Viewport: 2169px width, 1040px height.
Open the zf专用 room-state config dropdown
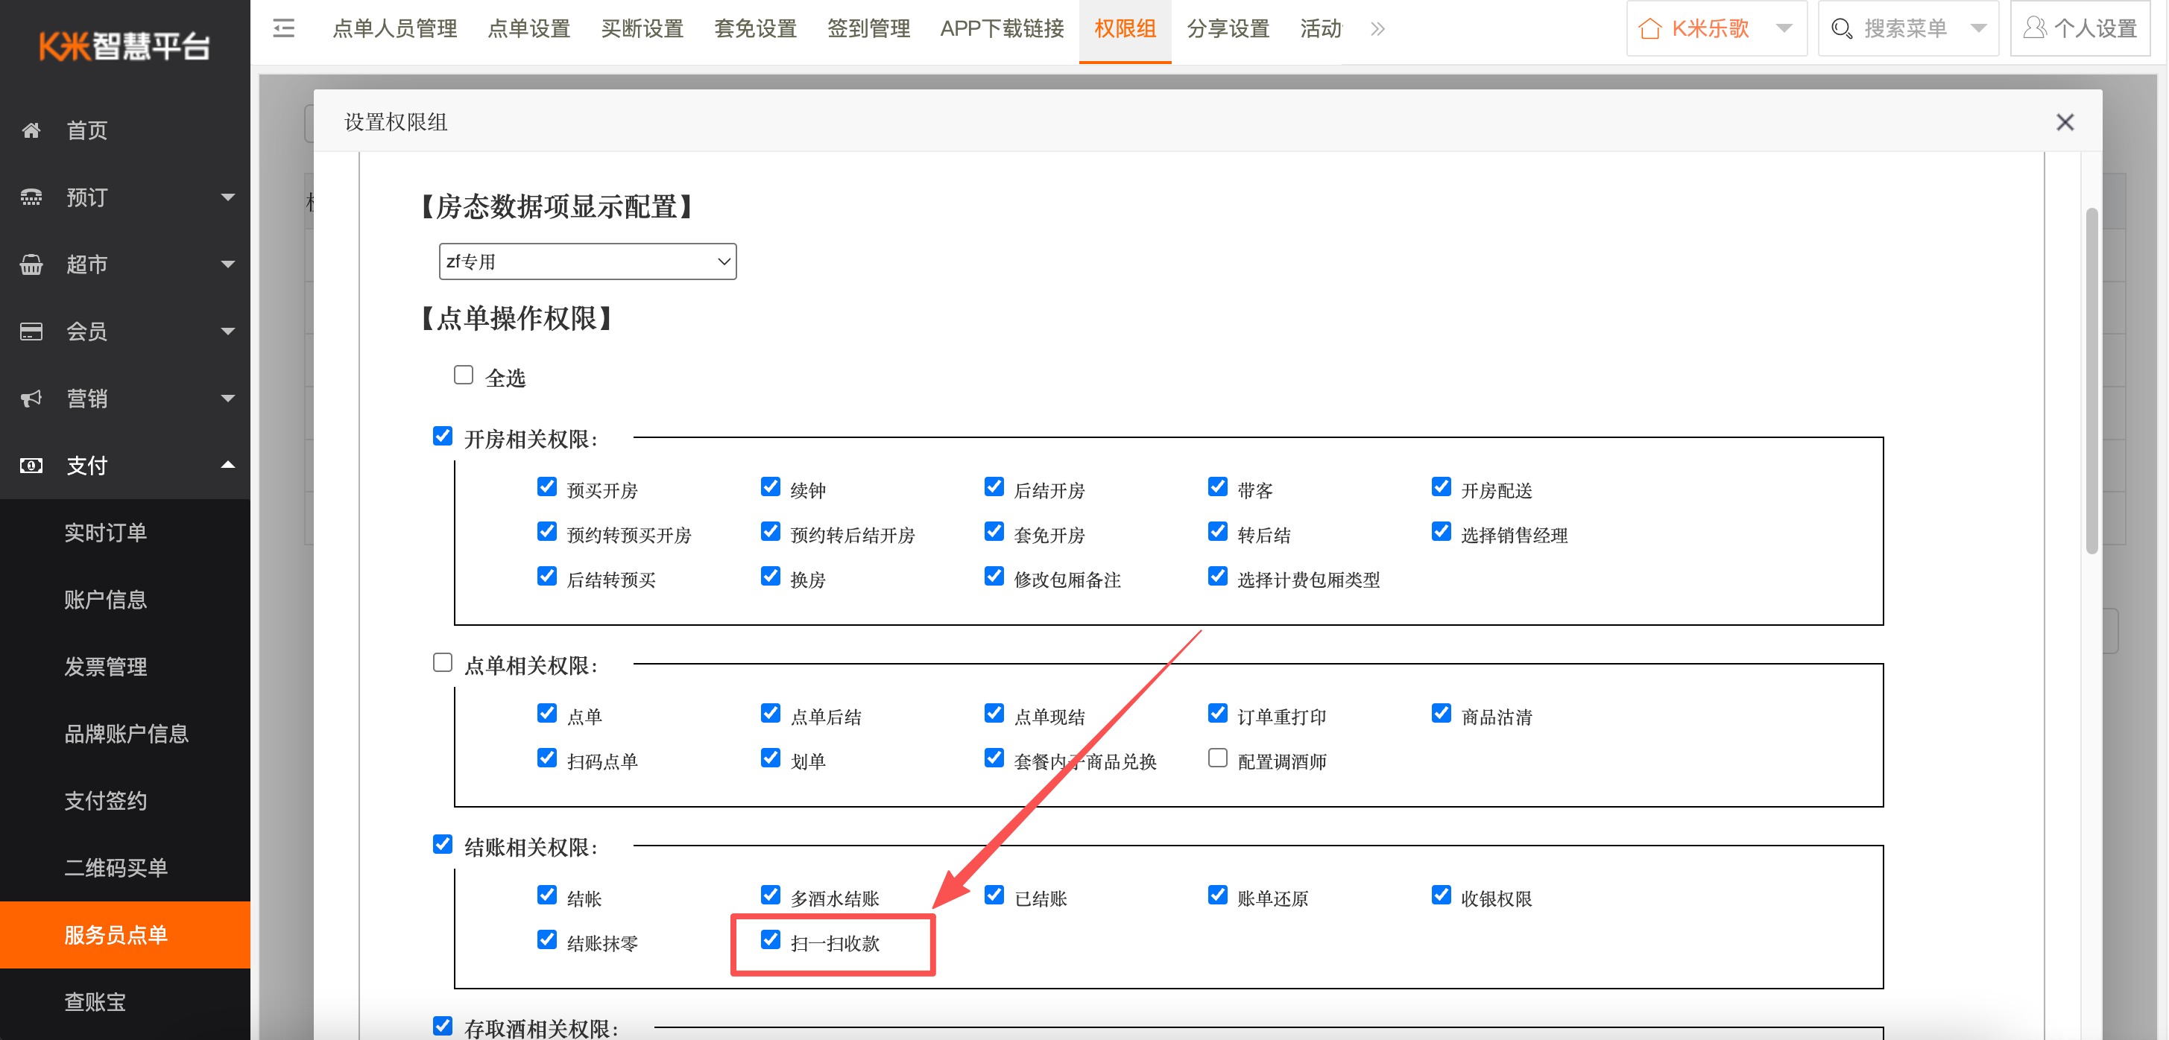(588, 261)
